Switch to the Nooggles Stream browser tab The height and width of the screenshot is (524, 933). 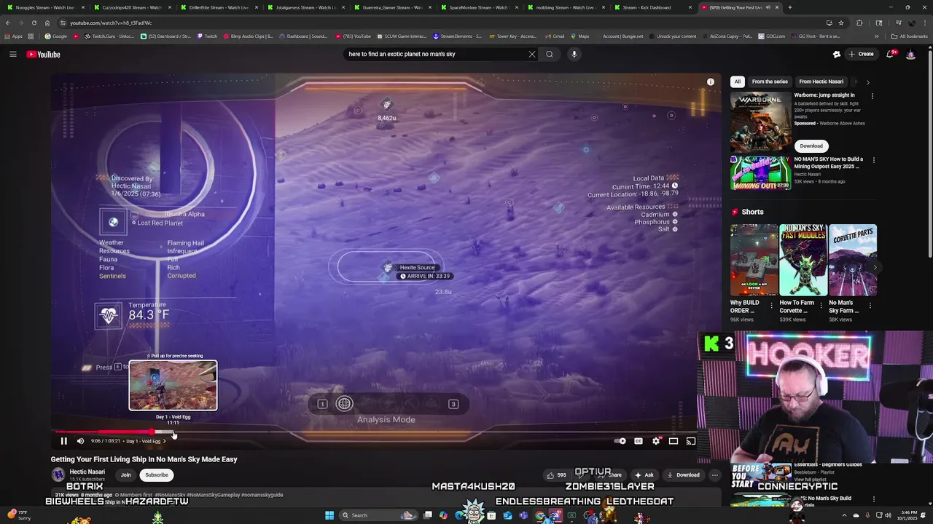point(45,7)
